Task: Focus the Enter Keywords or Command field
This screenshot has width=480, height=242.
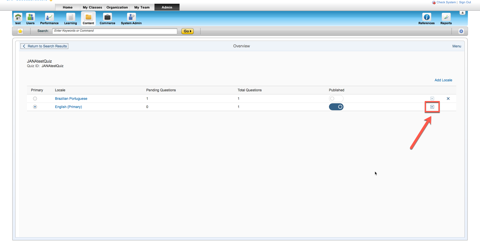Action: click(115, 31)
